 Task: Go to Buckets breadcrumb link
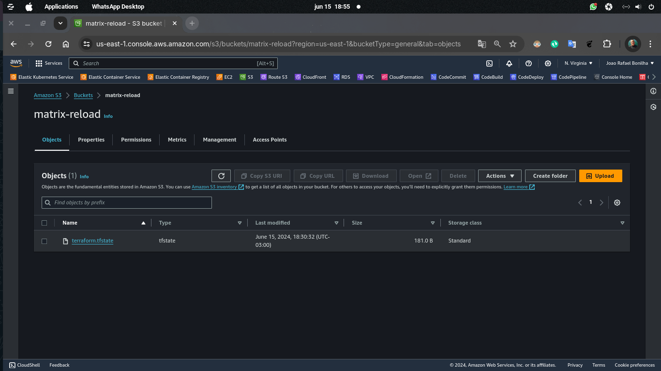coord(83,95)
